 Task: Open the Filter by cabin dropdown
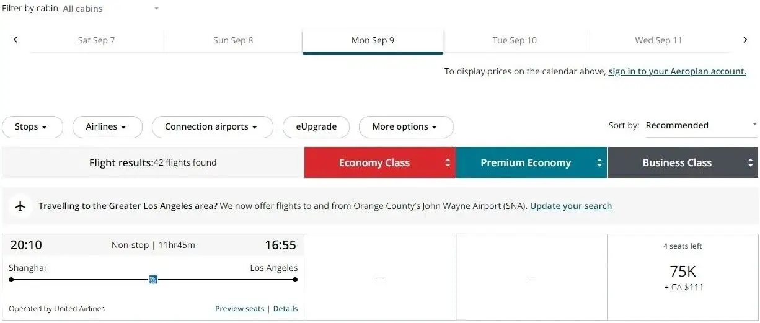tap(112, 9)
